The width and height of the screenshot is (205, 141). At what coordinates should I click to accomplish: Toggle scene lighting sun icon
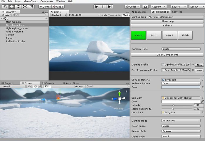click(36, 86)
